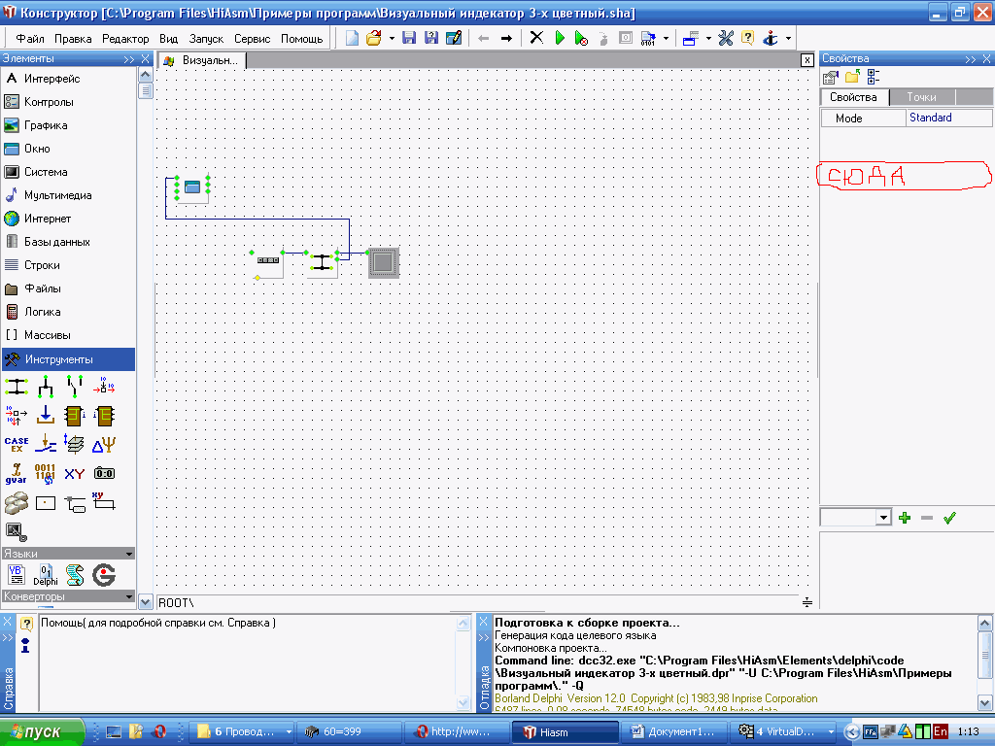Click the green plus add icon
This screenshot has width=995, height=746.
905,518
